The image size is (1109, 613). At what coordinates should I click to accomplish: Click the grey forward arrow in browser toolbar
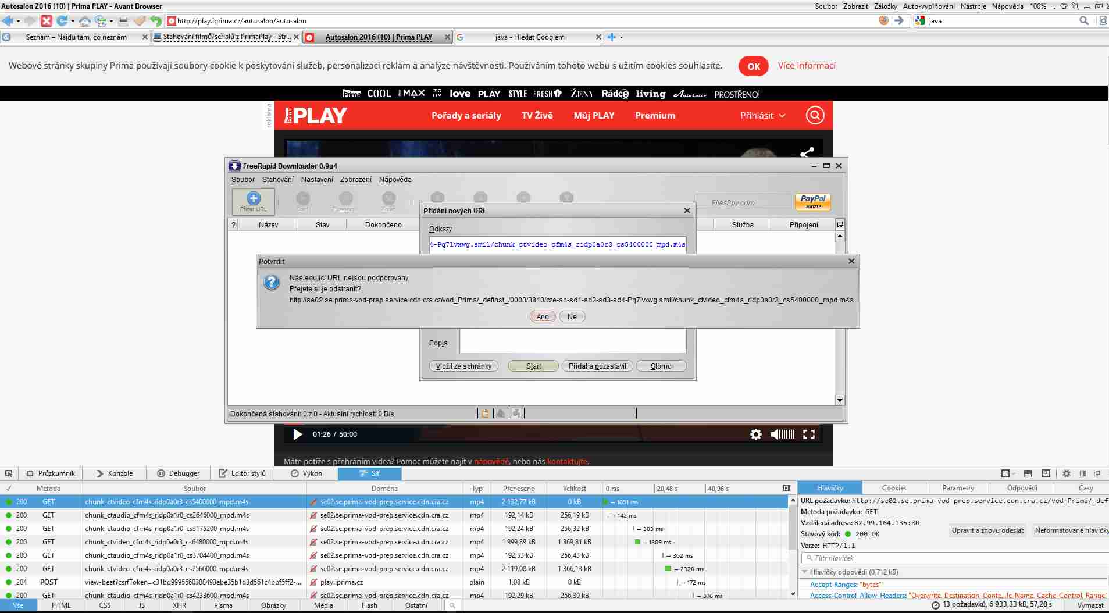30,21
